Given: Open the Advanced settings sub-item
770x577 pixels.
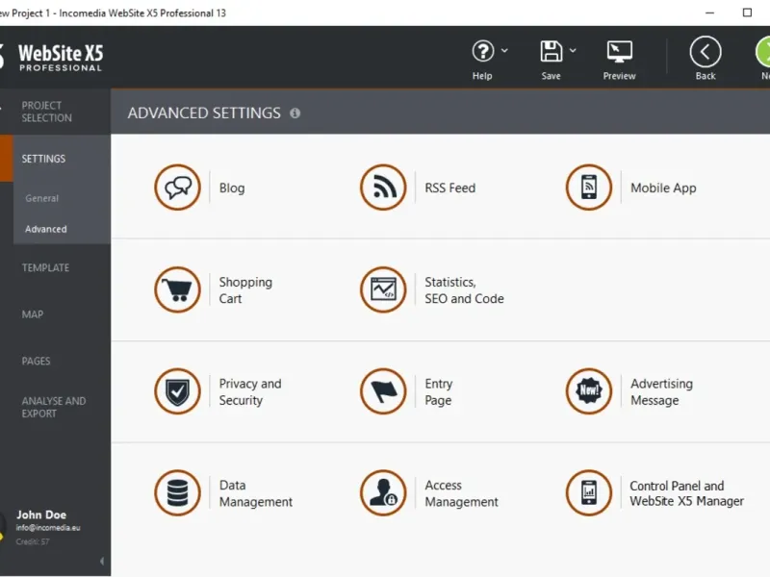Looking at the screenshot, I should (45, 229).
